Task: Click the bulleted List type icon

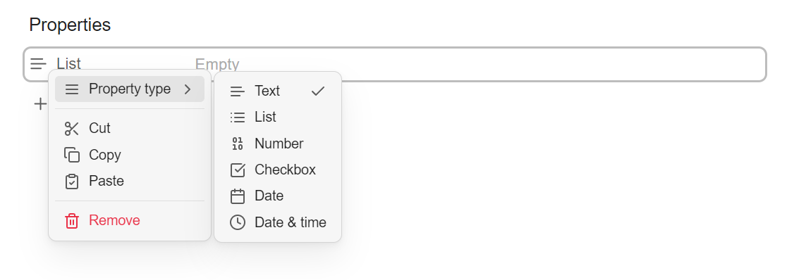Action: (x=237, y=117)
